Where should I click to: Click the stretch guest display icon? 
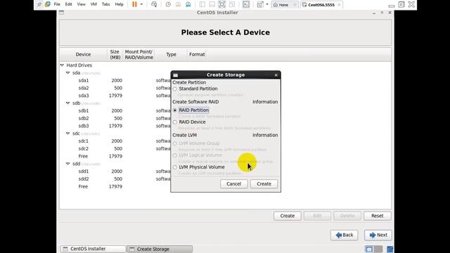260,4
